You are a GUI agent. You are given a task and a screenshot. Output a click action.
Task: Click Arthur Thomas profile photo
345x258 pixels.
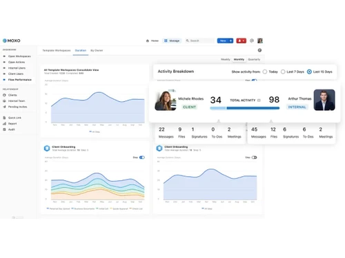click(x=324, y=100)
